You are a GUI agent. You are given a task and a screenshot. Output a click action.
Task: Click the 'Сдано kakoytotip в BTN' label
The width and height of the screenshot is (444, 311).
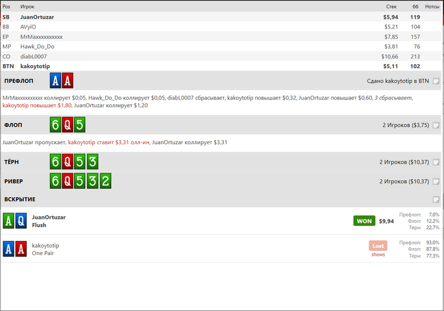(398, 81)
